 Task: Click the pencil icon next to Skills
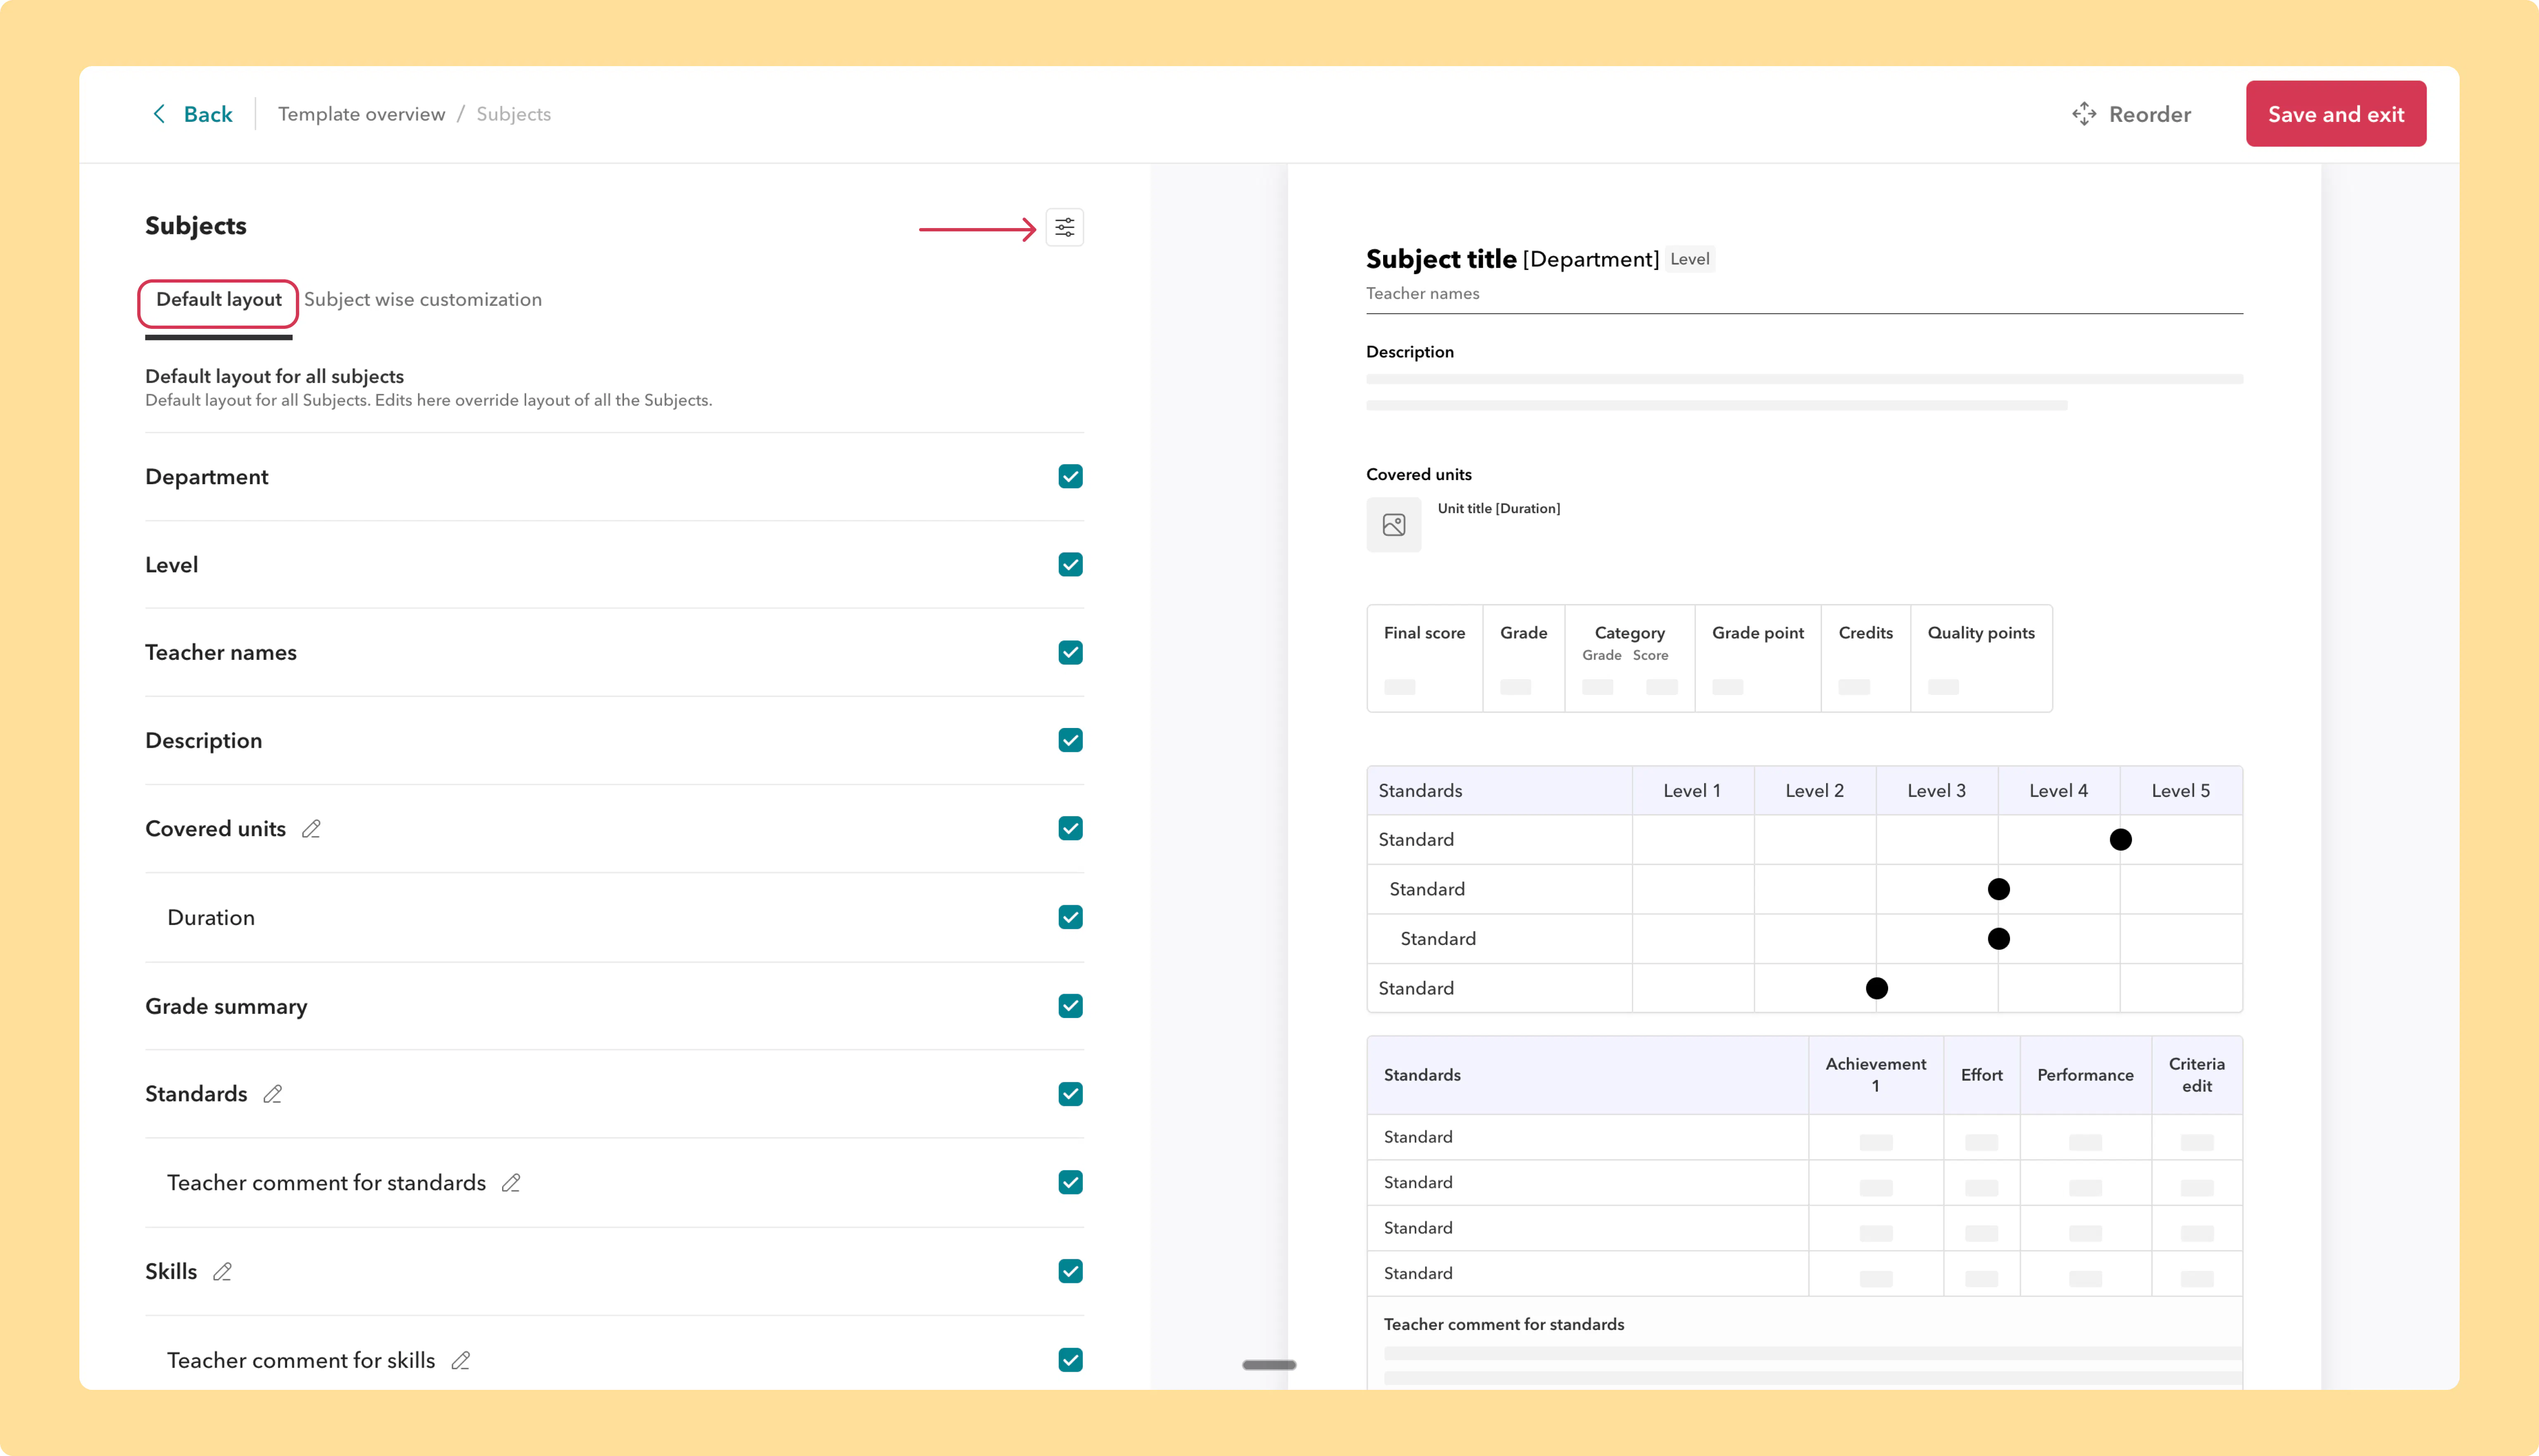click(222, 1272)
